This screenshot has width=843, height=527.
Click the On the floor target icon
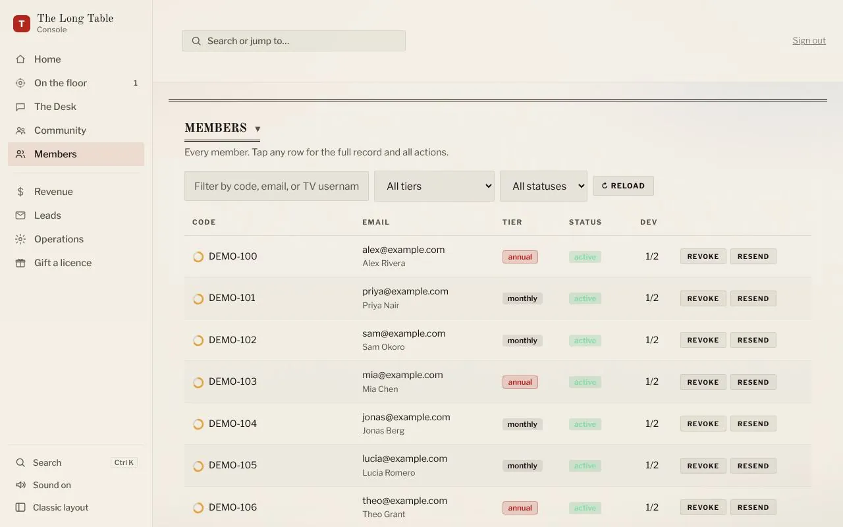(20, 83)
